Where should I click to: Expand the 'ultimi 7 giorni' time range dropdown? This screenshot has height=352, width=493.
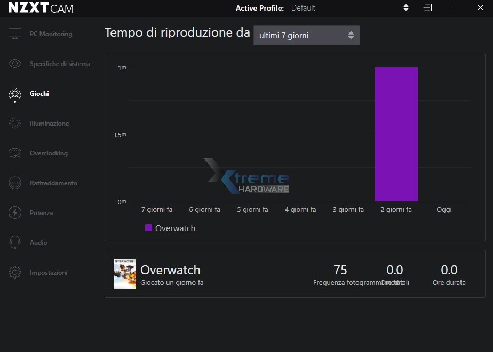pos(306,36)
